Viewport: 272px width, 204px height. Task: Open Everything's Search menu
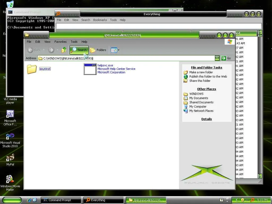click(x=86, y=20)
